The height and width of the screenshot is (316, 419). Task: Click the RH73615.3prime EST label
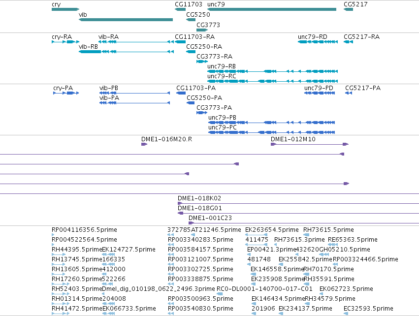tap(299, 240)
